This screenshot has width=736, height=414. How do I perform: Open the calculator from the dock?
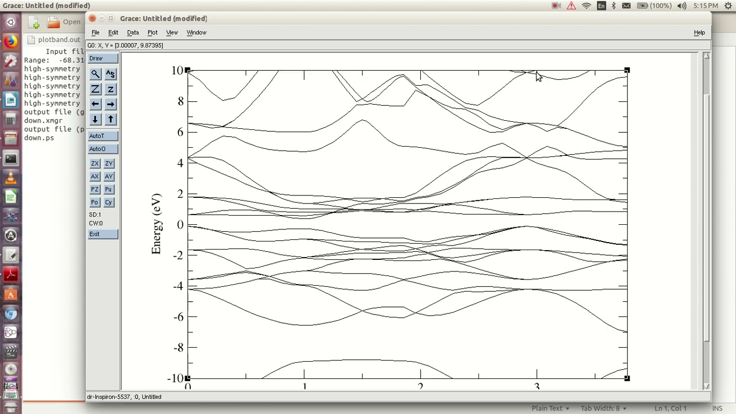coord(11,120)
